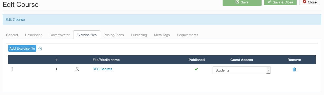Switch to the General tab
324x95 pixels.
tap(12, 35)
